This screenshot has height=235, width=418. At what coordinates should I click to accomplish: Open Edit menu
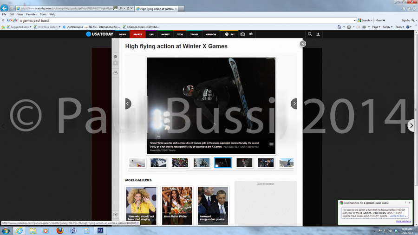12,14
